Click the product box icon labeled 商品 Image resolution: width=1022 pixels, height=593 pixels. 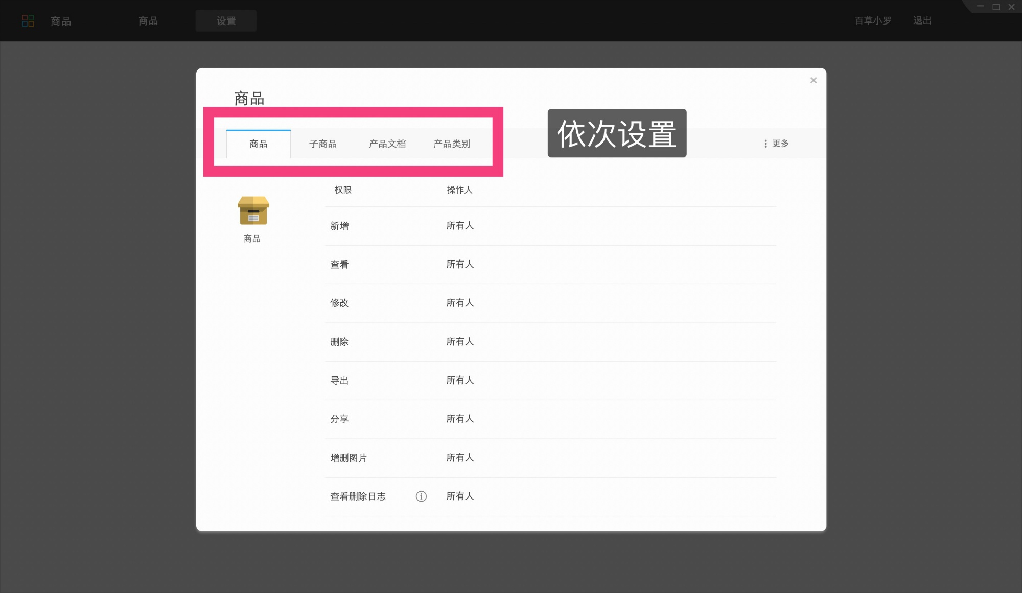coord(253,211)
